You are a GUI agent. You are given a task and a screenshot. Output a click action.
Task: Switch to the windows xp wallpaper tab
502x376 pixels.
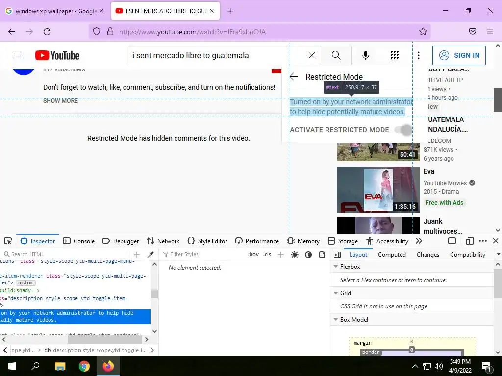56,11
